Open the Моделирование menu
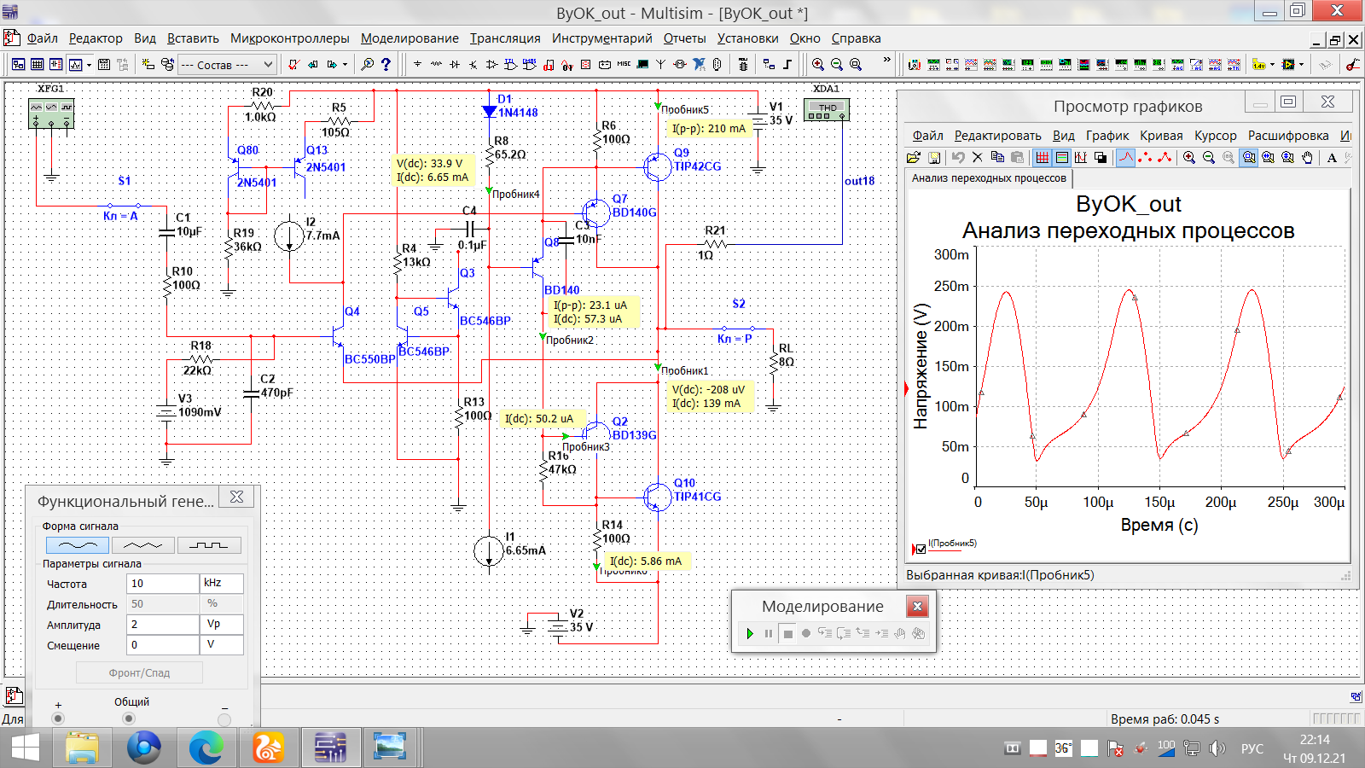Image resolution: width=1365 pixels, height=768 pixels. coord(409,38)
